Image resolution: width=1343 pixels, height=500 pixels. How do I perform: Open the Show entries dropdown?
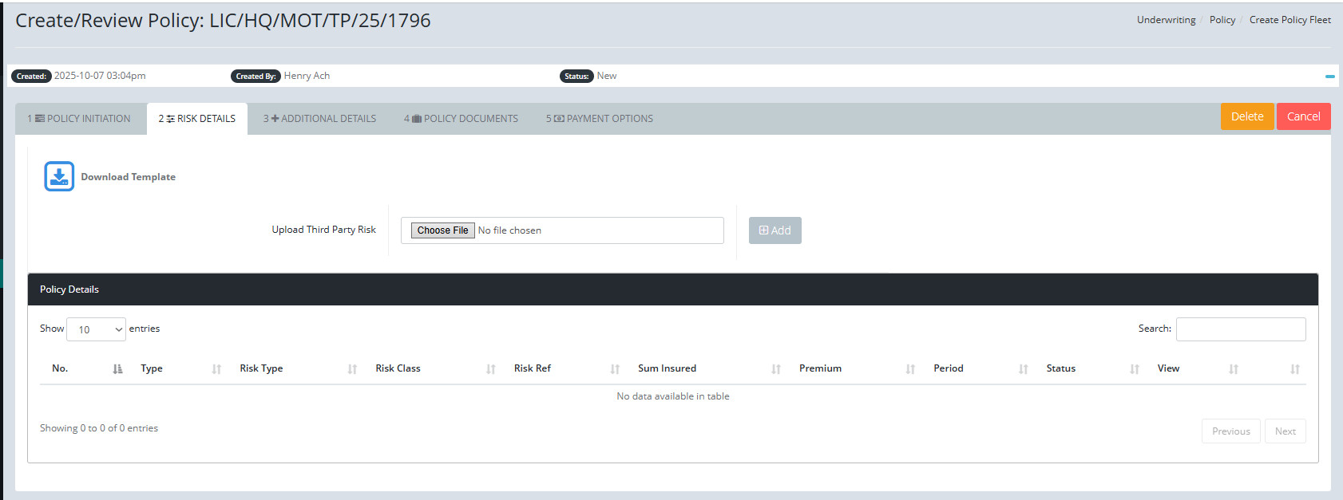coord(96,329)
